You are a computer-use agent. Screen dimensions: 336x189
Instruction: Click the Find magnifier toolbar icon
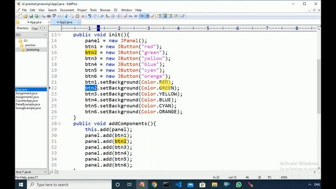(102, 16)
